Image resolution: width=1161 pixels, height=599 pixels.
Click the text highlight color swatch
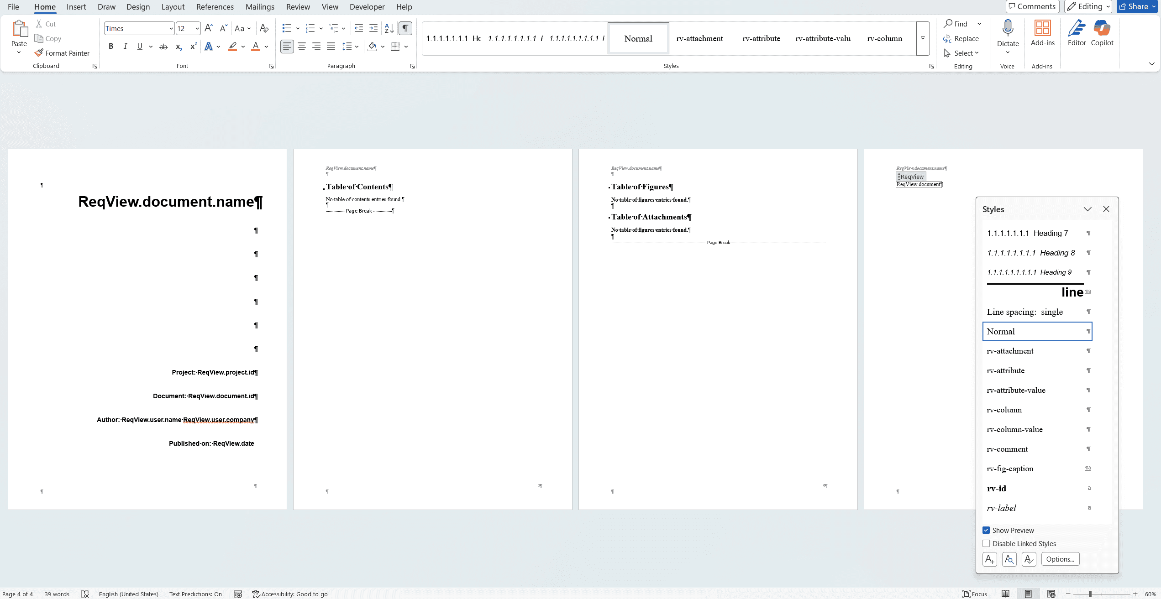tap(232, 47)
